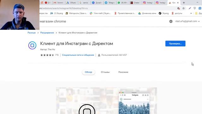Open the Skyeng bookmark with black icon
The height and width of the screenshot is (114, 202).
tap(163, 13)
